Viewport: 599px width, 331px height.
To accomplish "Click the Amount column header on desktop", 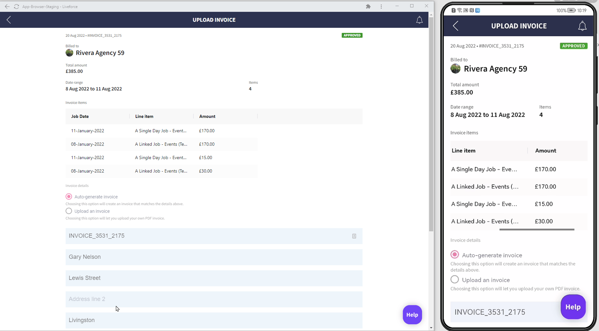I will click(207, 117).
